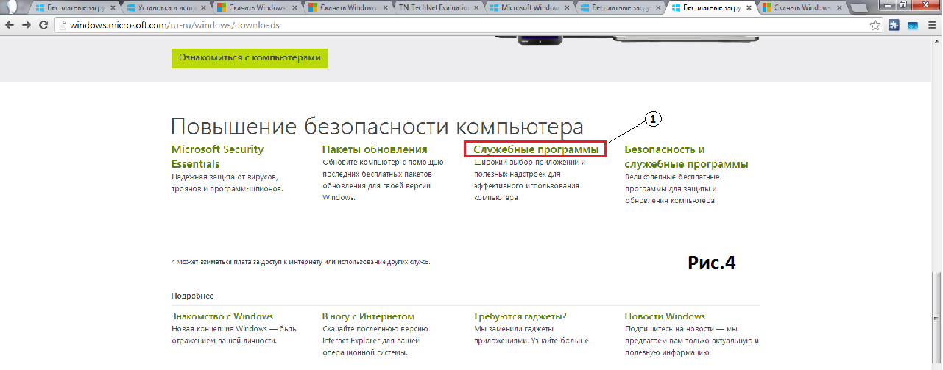Open the 'Установка и испо...' tab
Image resolution: width=943 pixels, height=370 pixels.
coord(167,8)
